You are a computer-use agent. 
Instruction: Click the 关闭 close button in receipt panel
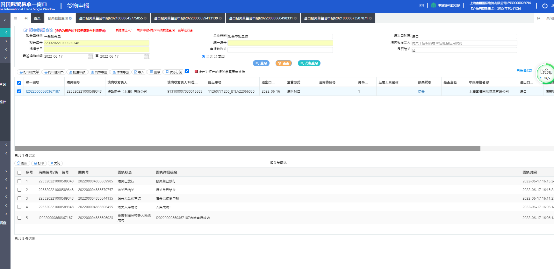click(x=55, y=163)
